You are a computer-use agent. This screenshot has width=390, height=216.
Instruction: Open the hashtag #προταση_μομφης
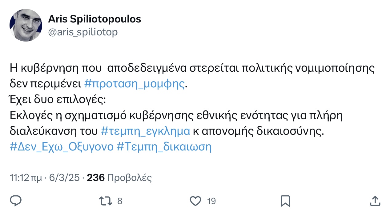tap(135, 84)
